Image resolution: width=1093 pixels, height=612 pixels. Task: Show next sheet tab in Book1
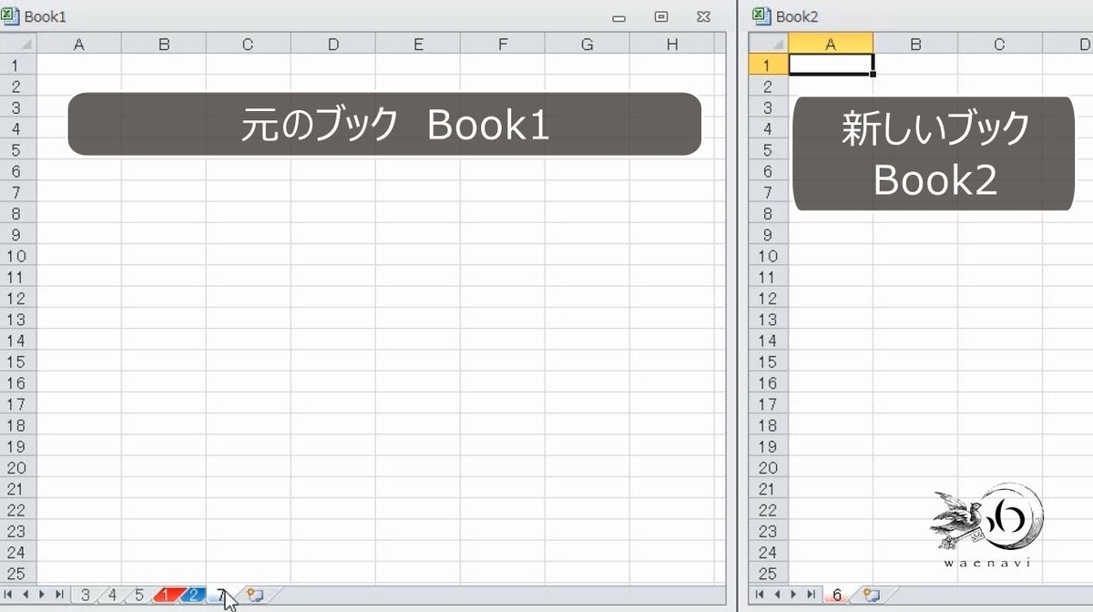pyautogui.click(x=42, y=595)
